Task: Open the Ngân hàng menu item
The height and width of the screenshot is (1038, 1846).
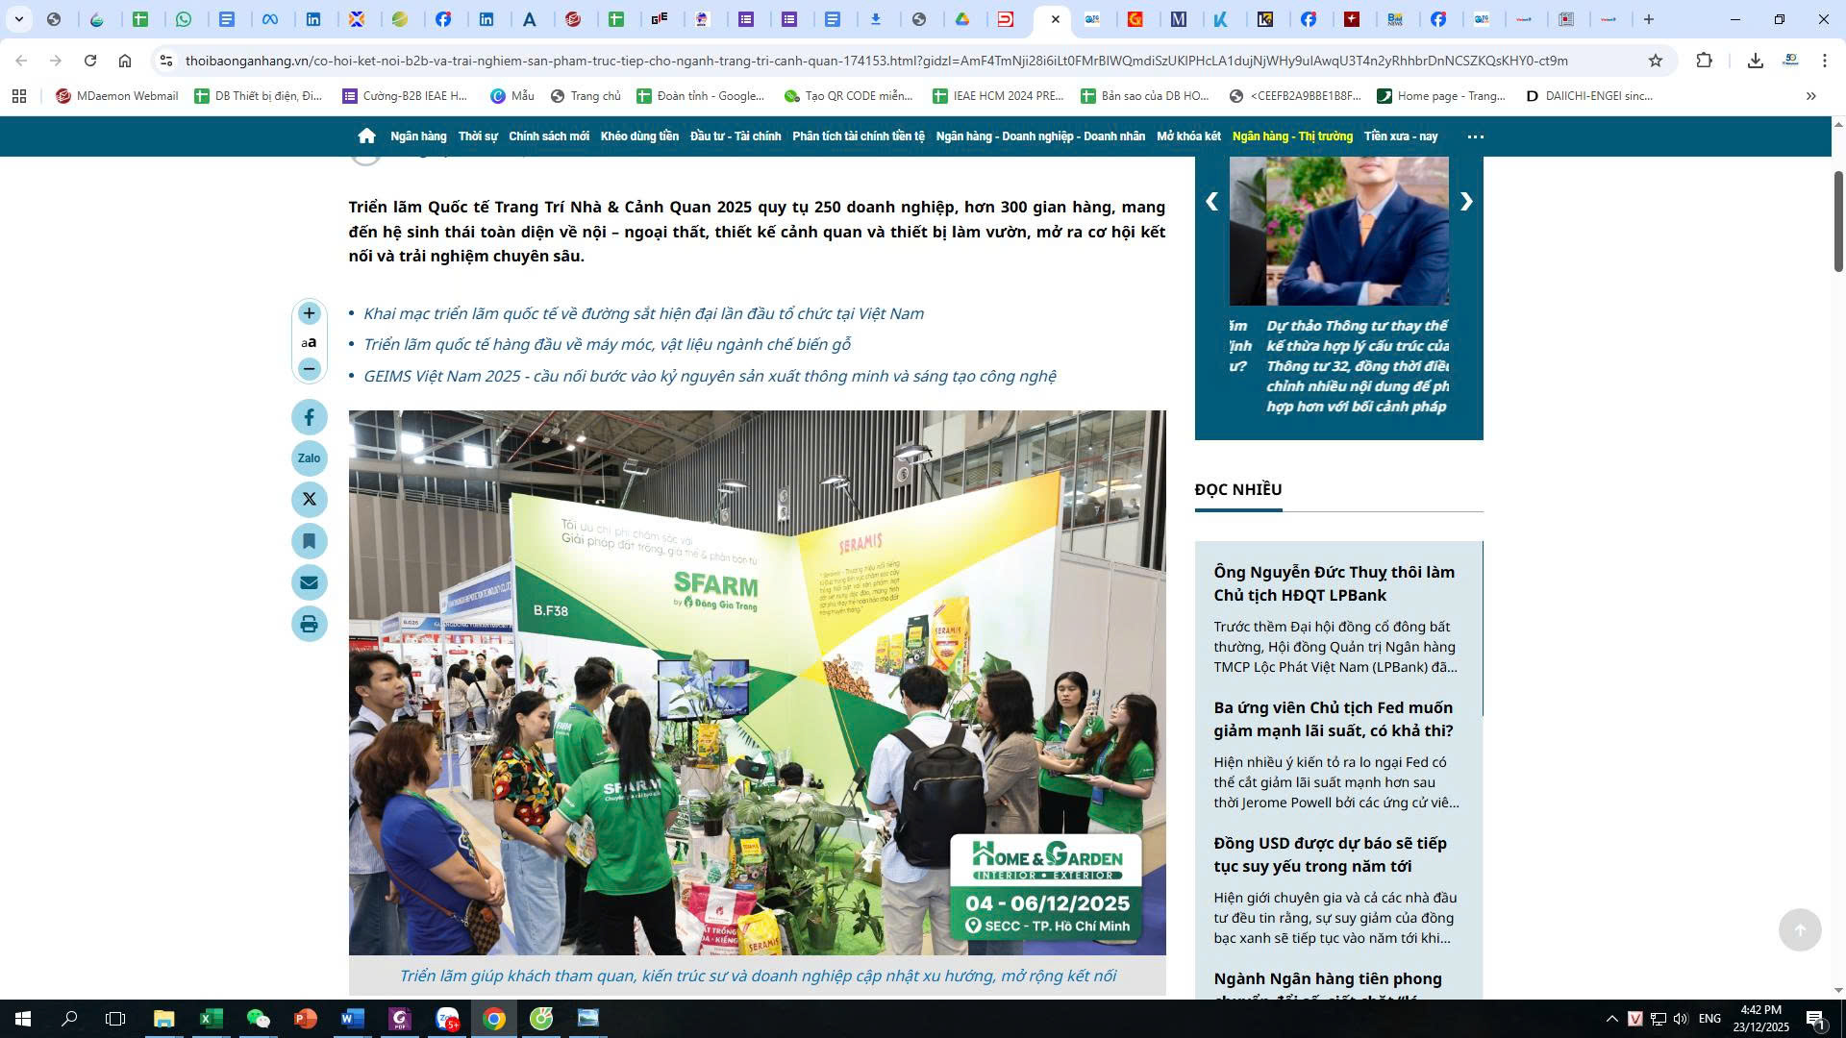Action: (x=418, y=136)
